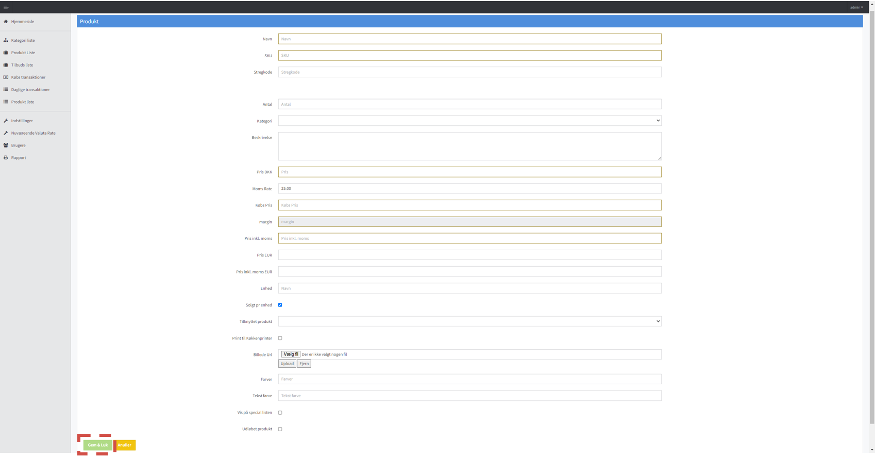Uncheck the Solgt pr enhed checkbox

click(280, 305)
